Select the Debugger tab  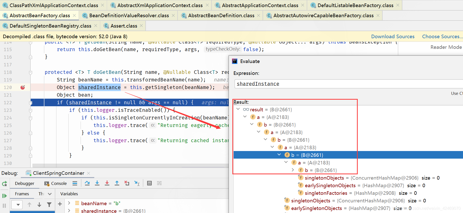click(25, 183)
